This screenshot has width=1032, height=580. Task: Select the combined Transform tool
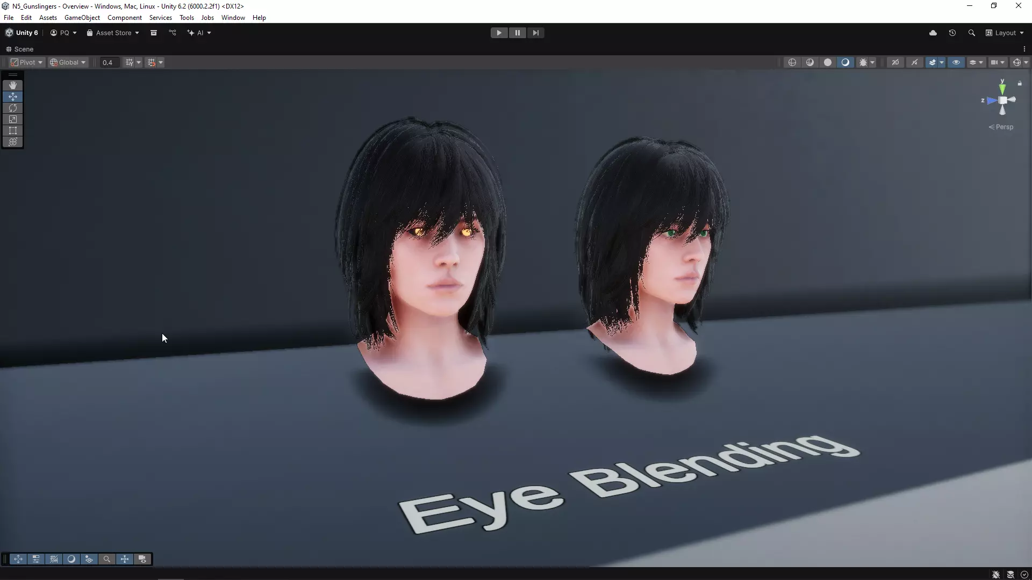13,142
